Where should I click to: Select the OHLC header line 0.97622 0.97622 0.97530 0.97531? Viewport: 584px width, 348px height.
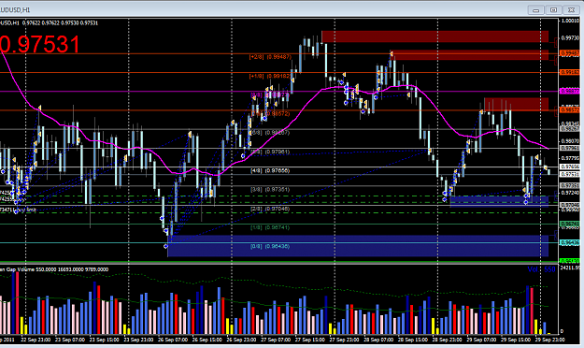(60, 23)
